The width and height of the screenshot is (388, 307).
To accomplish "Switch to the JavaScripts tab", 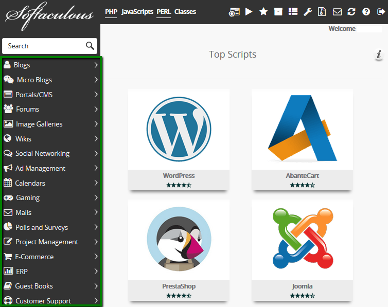I will pyautogui.click(x=137, y=12).
